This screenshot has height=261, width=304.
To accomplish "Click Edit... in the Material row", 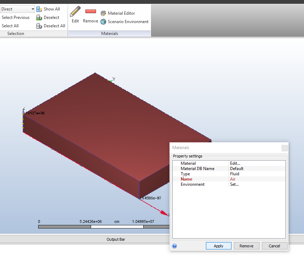I will pos(235,163).
